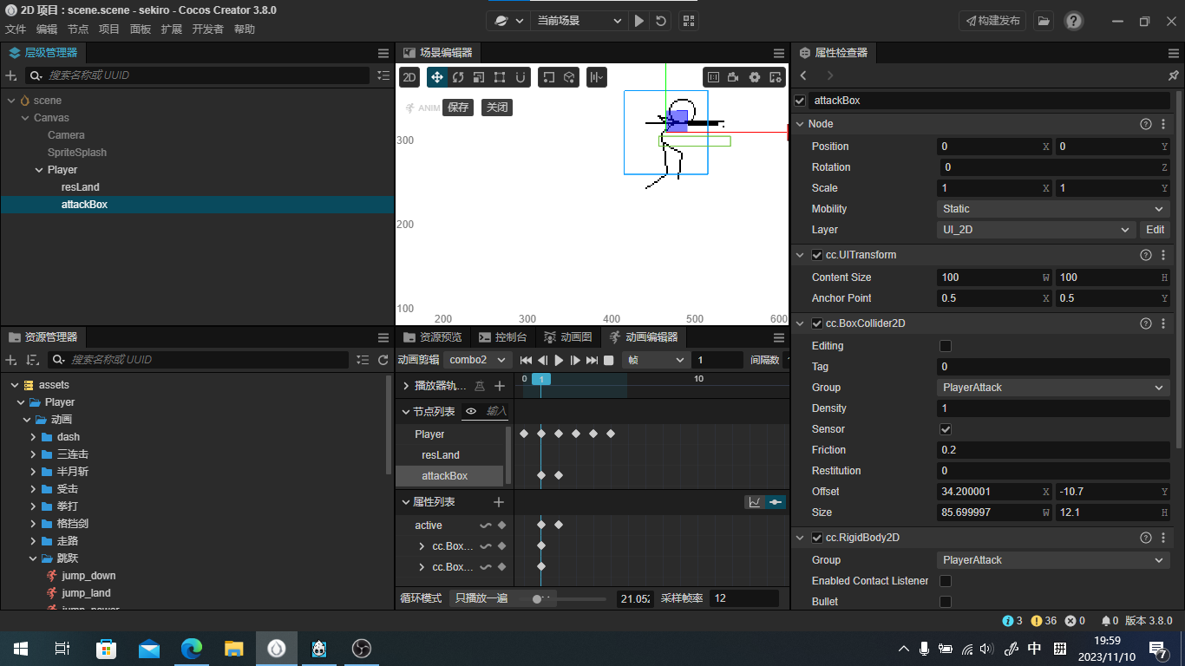Open the combo2 animation clip dropdown

[478, 360]
